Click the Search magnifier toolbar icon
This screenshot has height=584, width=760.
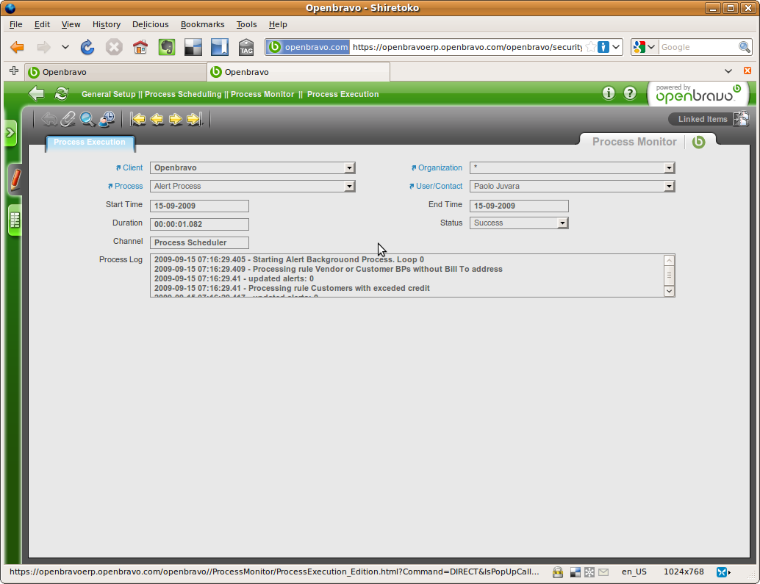(x=87, y=119)
